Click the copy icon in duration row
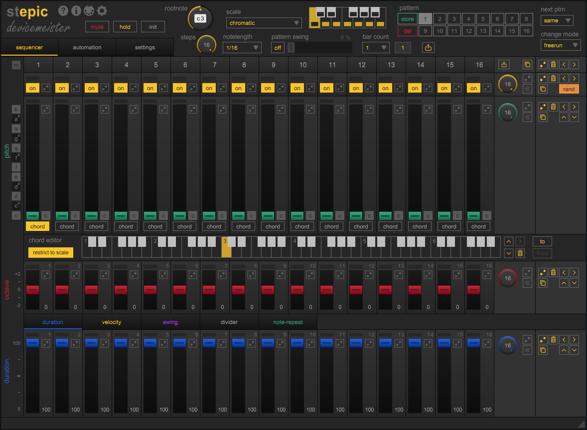587x430 pixels. (543, 350)
